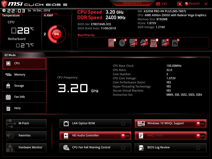212x159 pixels.
Task: Open the Help tab
Action: [24, 108]
